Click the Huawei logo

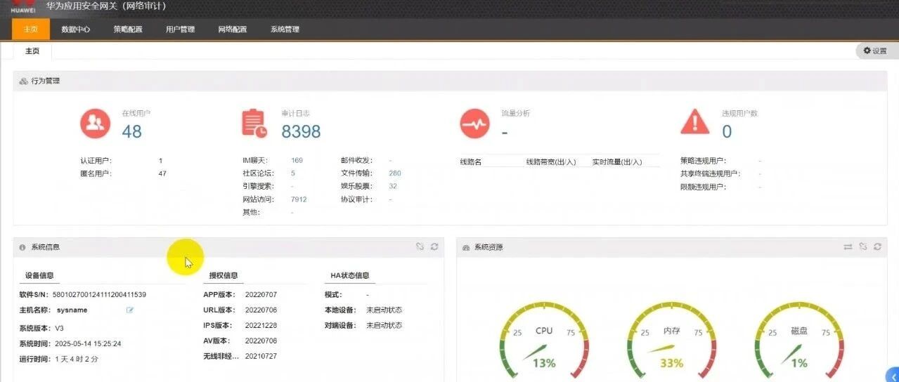[x=24, y=6]
